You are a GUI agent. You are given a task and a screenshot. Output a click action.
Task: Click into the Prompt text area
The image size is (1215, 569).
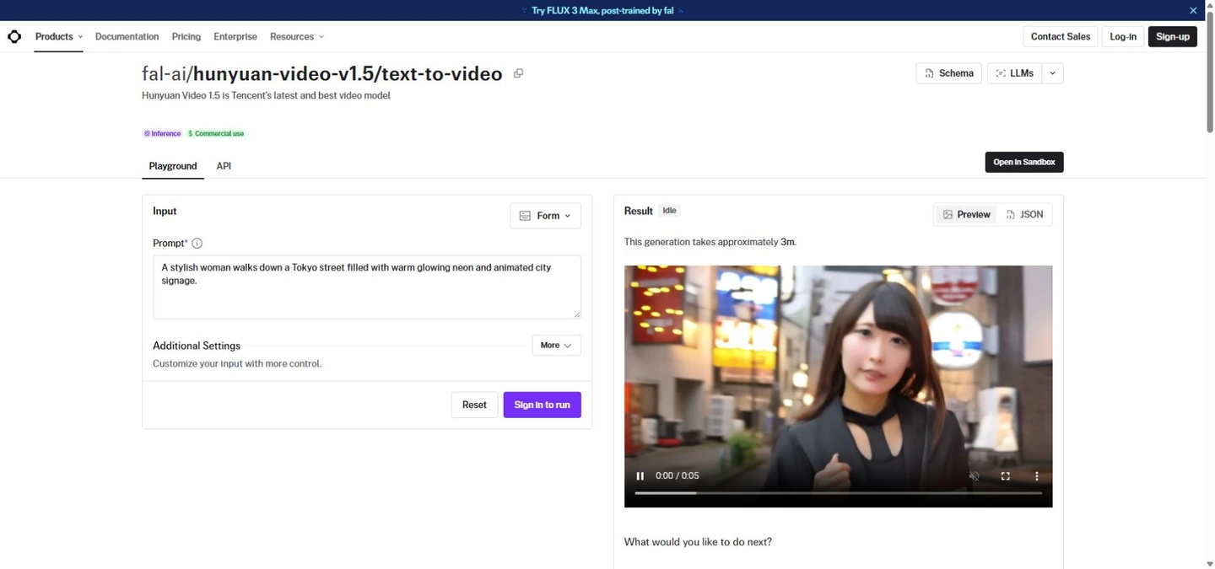[367, 287]
